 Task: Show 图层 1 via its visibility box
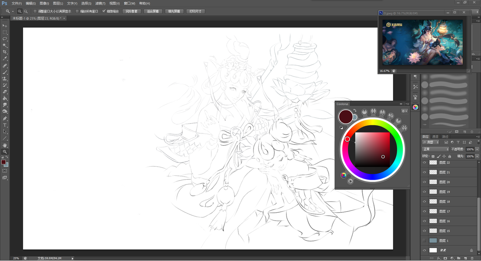(424, 241)
